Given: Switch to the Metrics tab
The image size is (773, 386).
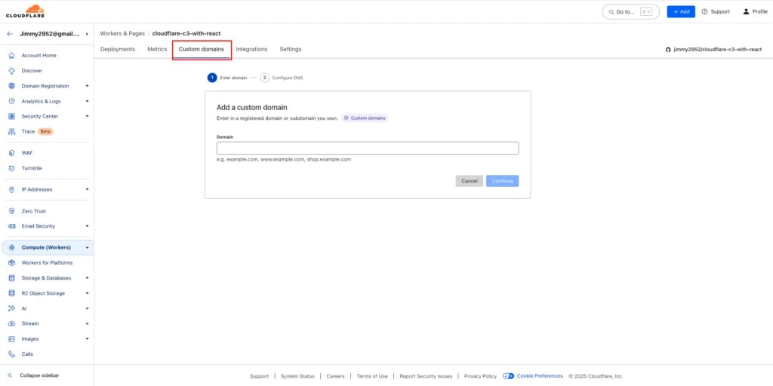Looking at the screenshot, I should (157, 49).
